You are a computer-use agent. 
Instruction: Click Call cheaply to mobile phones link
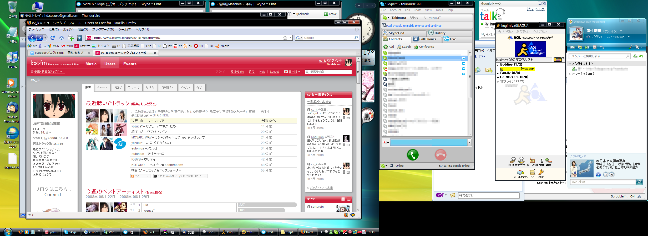point(414,26)
